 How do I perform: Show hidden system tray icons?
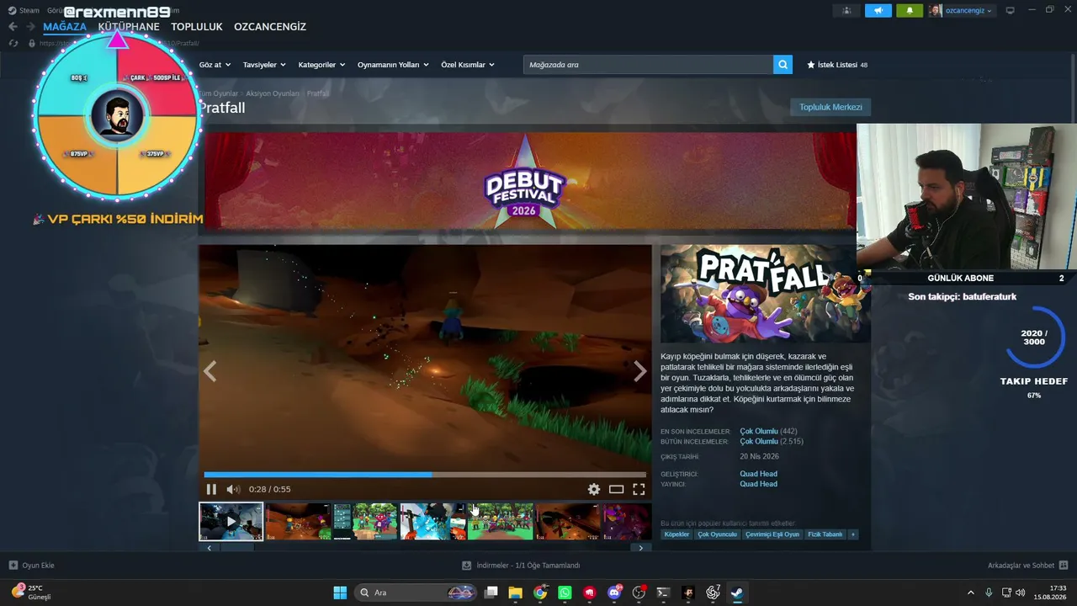pos(970,593)
